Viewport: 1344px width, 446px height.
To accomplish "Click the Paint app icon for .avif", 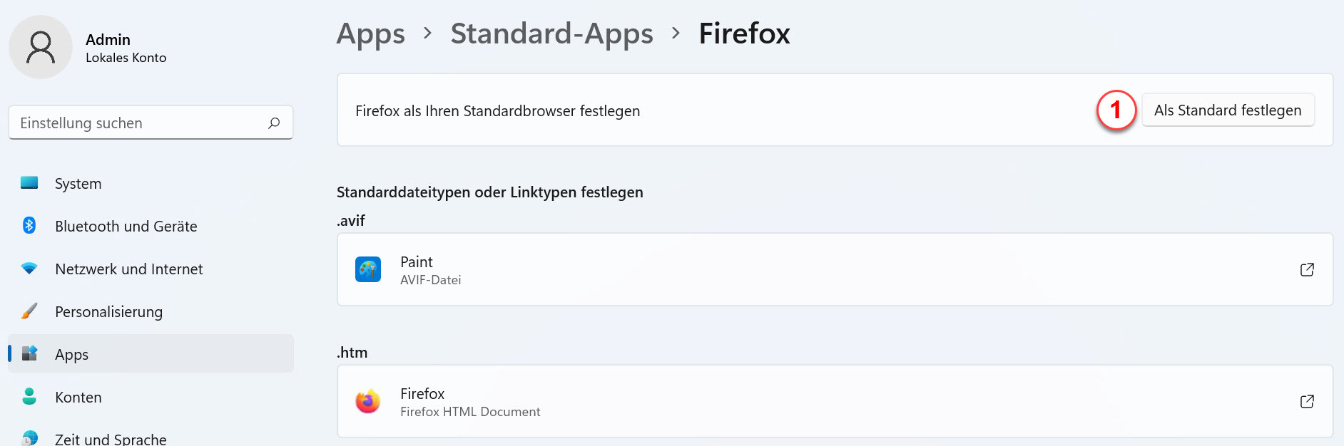I will (368, 269).
